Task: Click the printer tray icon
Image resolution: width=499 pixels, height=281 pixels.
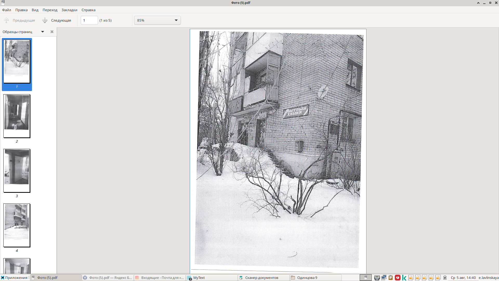Action: click(377, 278)
